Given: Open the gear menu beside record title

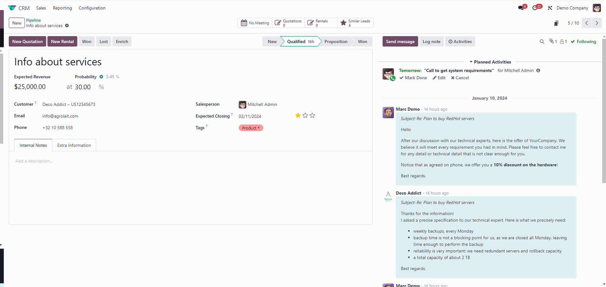Looking at the screenshot, I should pyautogui.click(x=67, y=26).
